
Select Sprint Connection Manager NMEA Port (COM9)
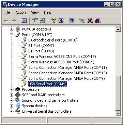coord(66,78)
